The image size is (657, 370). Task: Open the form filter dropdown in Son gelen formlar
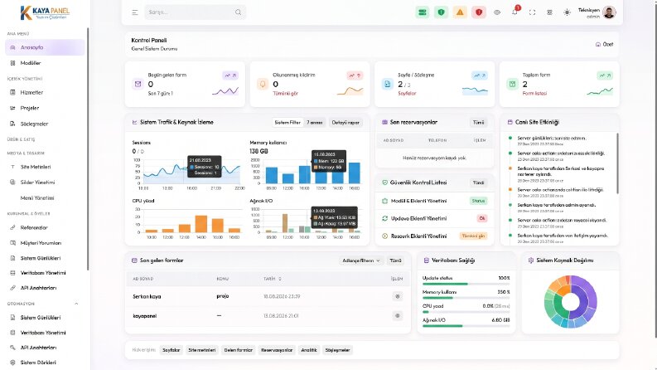pos(360,260)
